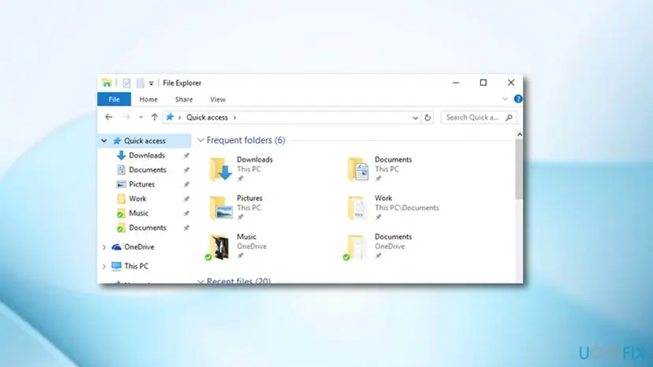Toggle pin beside Work in sidebar
The image size is (653, 367).
tap(186, 199)
